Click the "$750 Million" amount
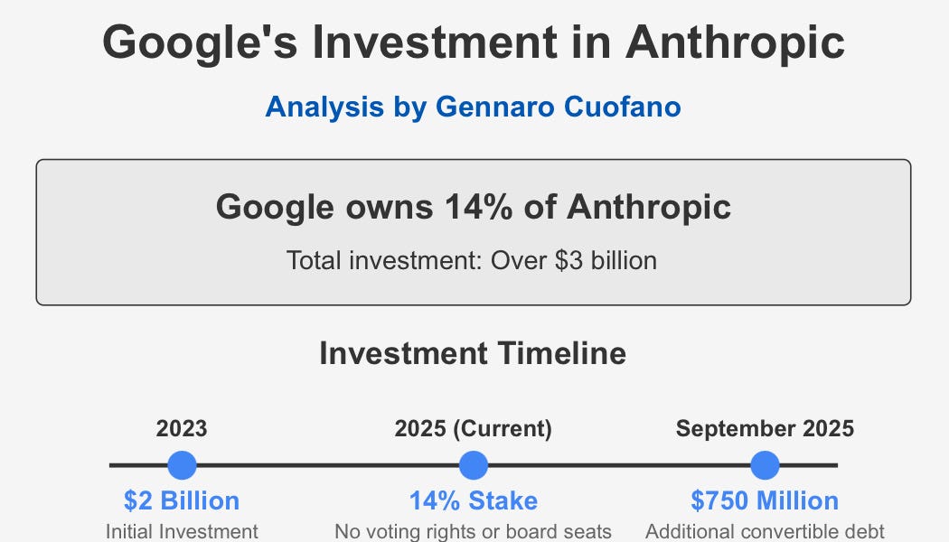The height and width of the screenshot is (542, 949). [x=765, y=500]
